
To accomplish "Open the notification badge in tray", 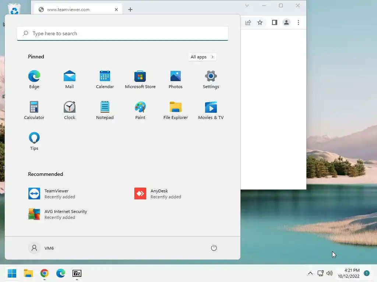I will 367,273.
